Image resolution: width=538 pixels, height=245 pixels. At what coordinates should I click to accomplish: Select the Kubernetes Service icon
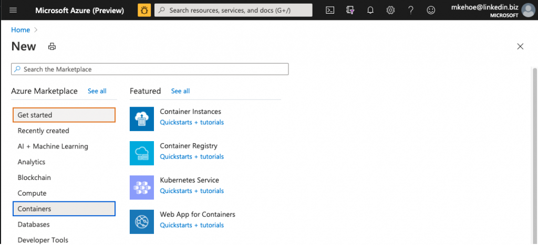(x=142, y=187)
